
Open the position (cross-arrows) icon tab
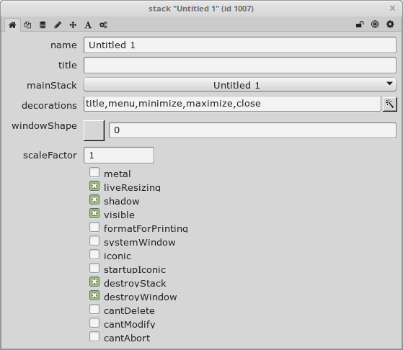point(73,25)
